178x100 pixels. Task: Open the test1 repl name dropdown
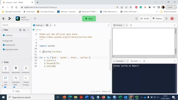(31, 19)
